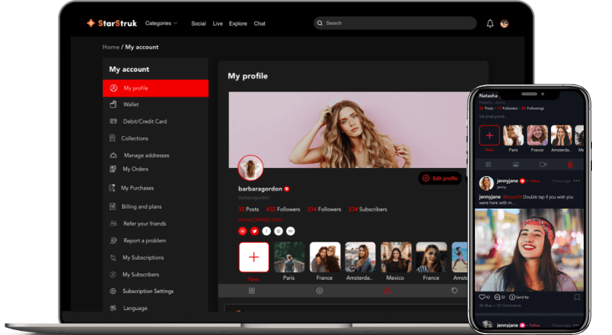Select image tab icon on phone
Image resolution: width=612 pixels, height=335 pixels.
tap(516, 164)
